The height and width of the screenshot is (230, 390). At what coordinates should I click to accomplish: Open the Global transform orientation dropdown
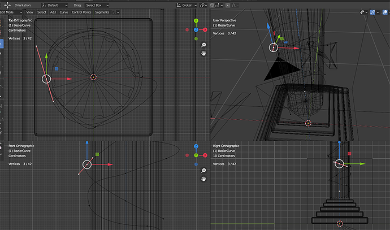187,5
